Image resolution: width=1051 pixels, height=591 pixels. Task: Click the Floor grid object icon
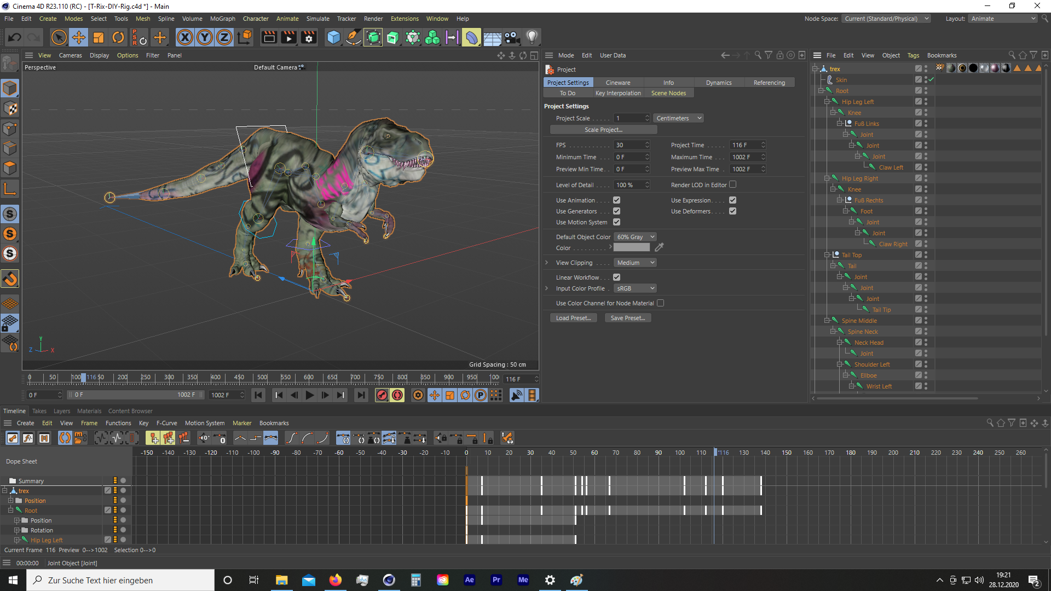(x=492, y=38)
